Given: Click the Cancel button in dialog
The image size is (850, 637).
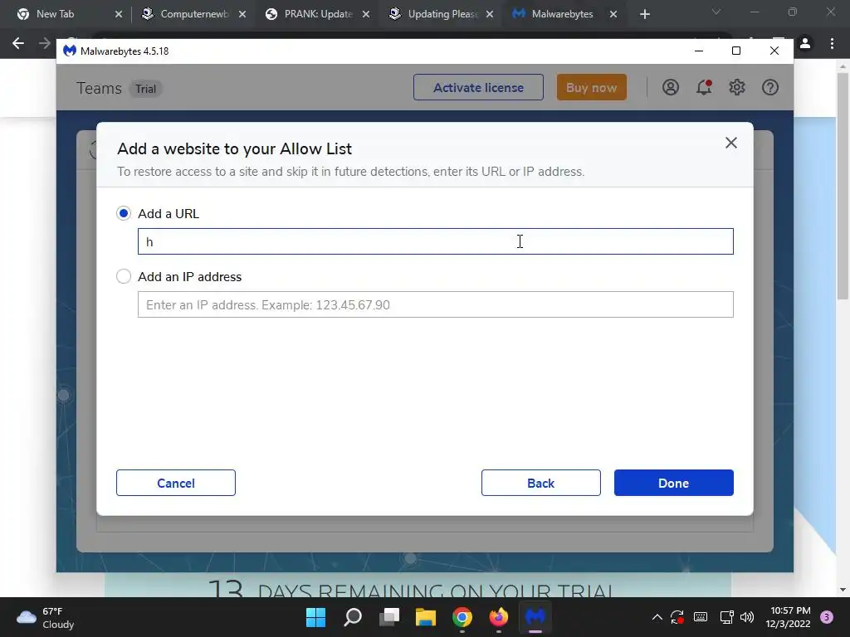Looking at the screenshot, I should pyautogui.click(x=176, y=483).
